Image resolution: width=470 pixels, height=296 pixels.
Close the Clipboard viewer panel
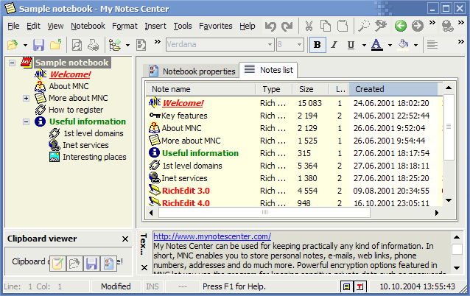pyautogui.click(x=125, y=239)
